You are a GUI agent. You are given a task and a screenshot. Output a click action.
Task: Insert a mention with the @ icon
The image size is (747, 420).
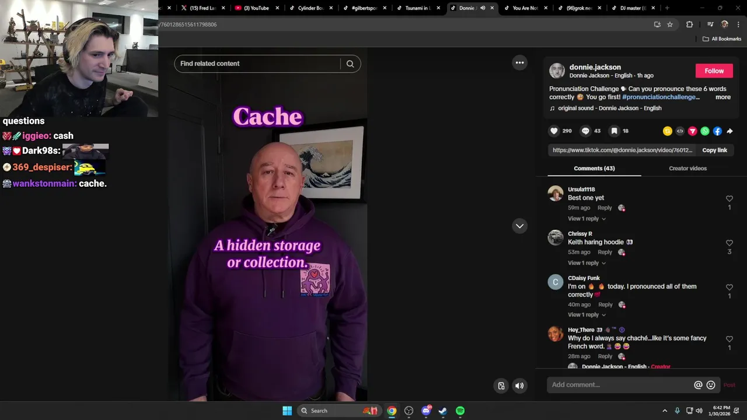(x=698, y=385)
